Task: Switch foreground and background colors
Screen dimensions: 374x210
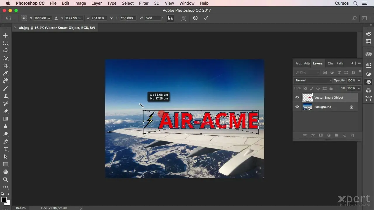Action: (8, 194)
